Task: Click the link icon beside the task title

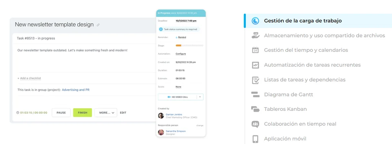Action: tap(98, 25)
